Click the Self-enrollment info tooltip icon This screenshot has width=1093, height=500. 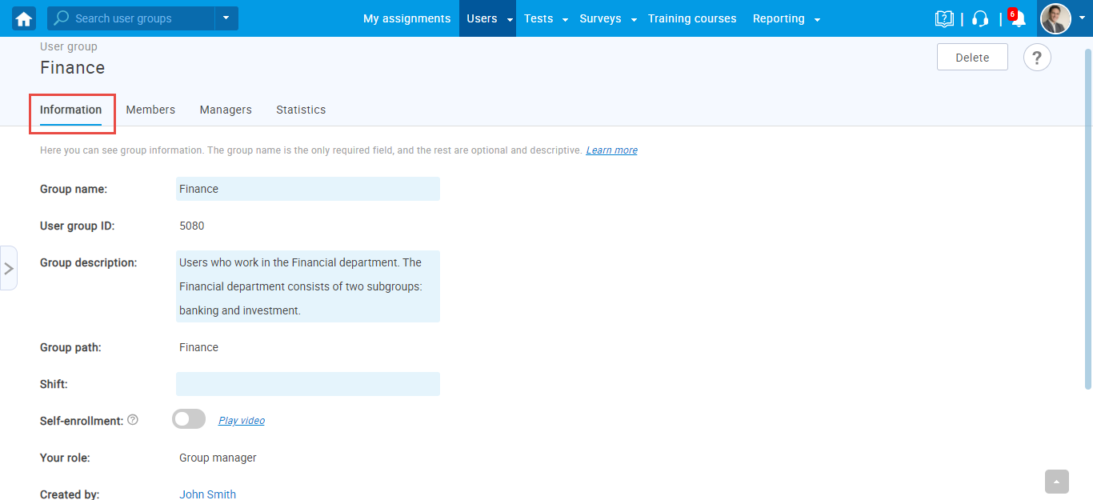coord(133,420)
